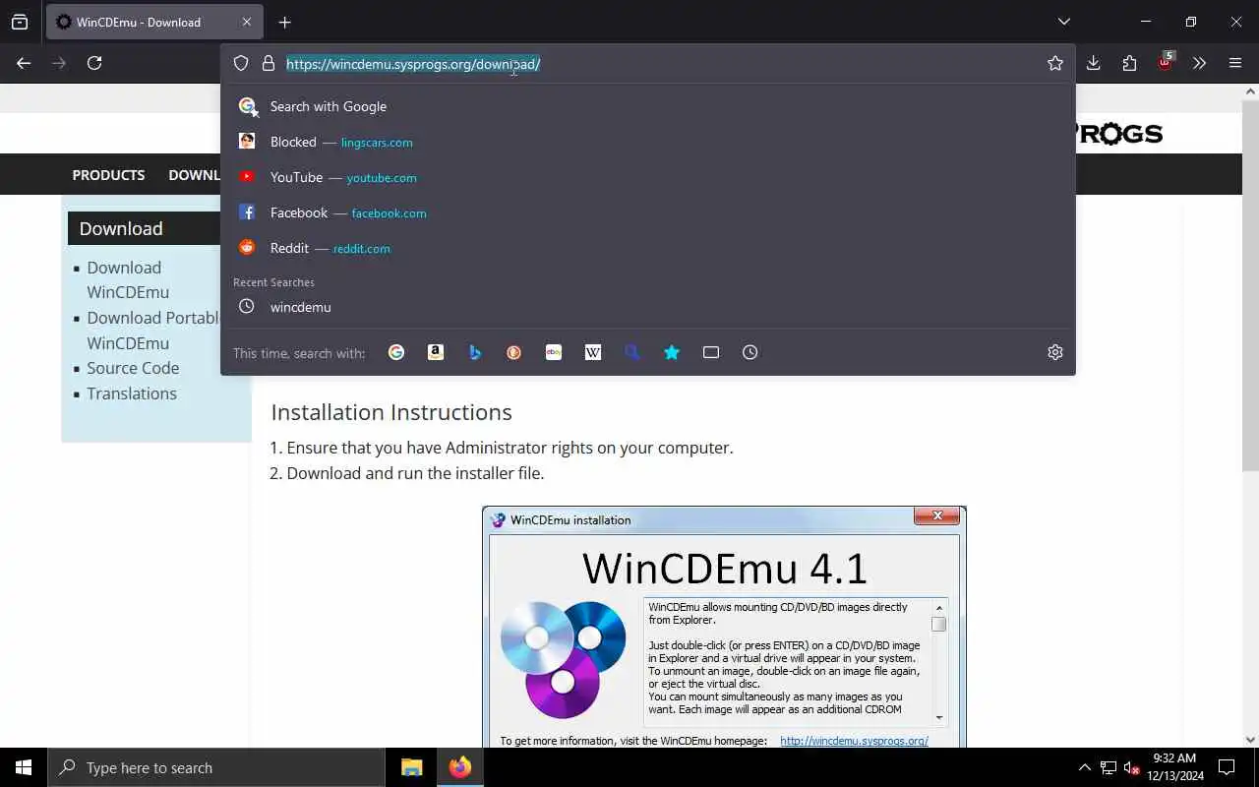
Task: Open PRODUCTS in the site navigation
Action: click(108, 175)
